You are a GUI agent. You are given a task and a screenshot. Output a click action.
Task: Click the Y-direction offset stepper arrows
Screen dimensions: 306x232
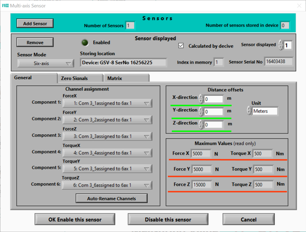click(201, 112)
